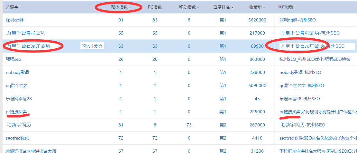Open the 强强seo keyword link

(x=13, y=59)
